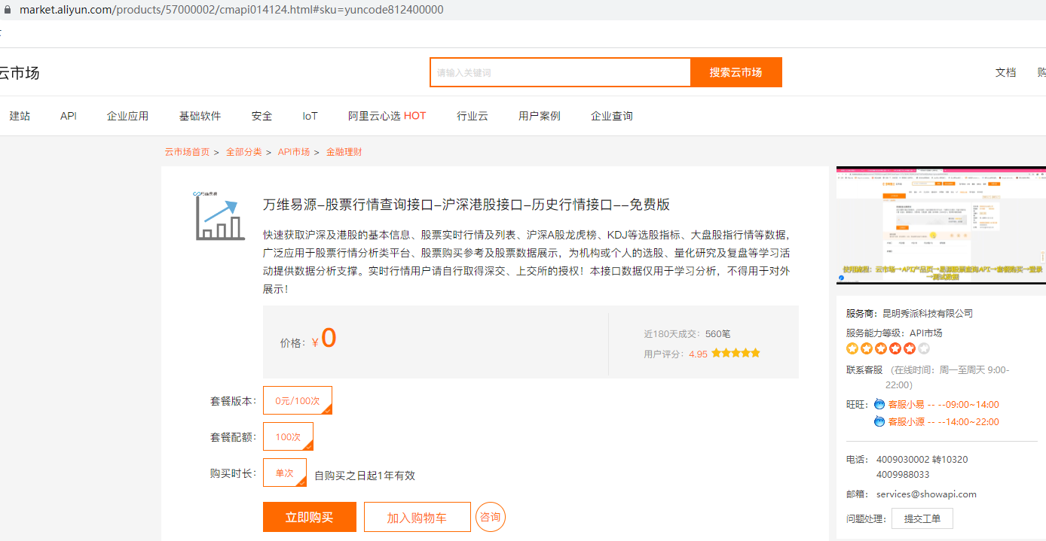Go to 金融理财 breadcrumb link
The height and width of the screenshot is (541, 1046).
tap(344, 152)
